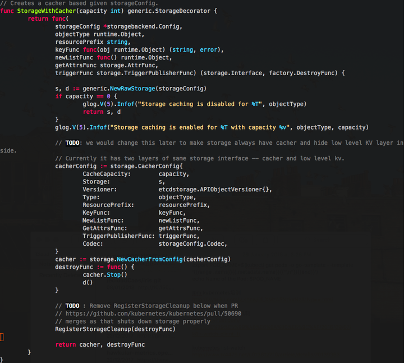Viewport: 404px width, 363px height.
Task: Click the storageConfig.Codec value
Action: (192, 243)
